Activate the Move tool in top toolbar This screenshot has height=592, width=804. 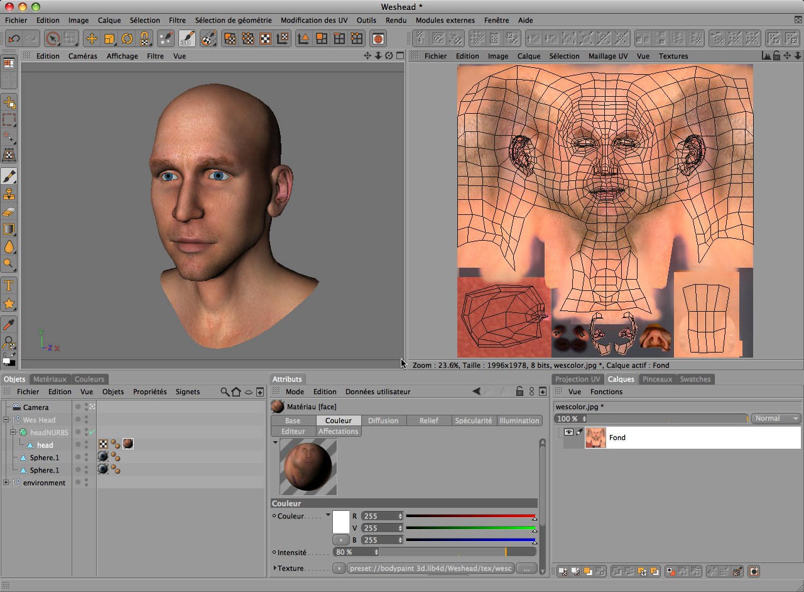coord(92,39)
